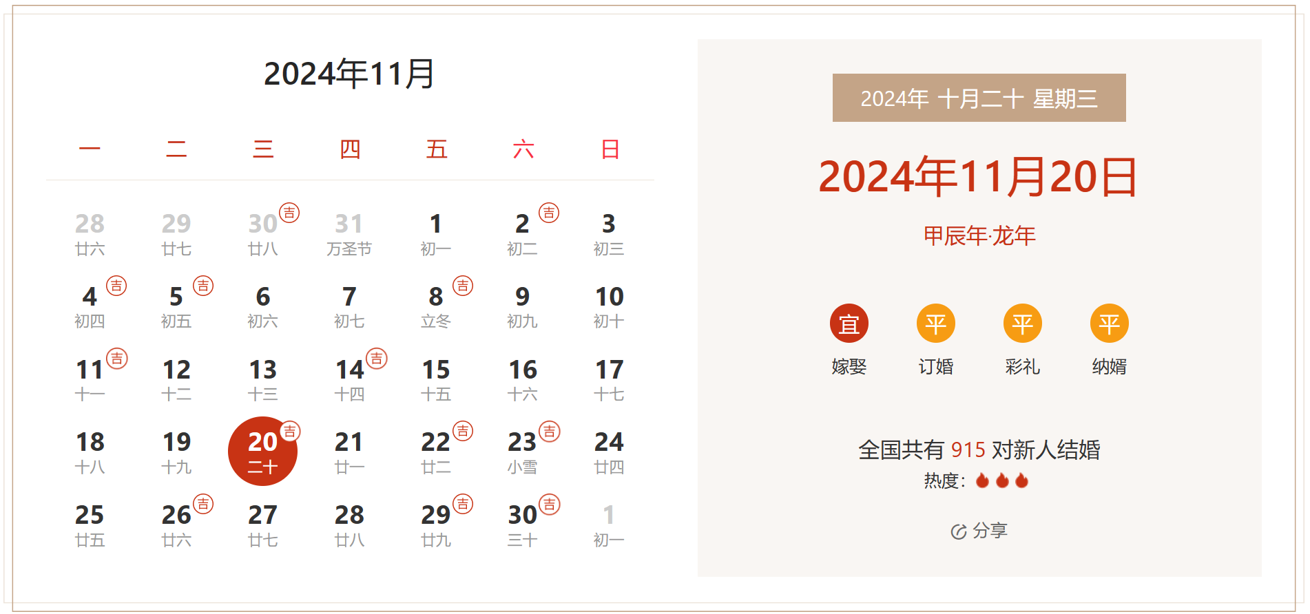This screenshot has width=1310, height=614.
Task: Click the 三 weekday column header
Action: [x=262, y=149]
